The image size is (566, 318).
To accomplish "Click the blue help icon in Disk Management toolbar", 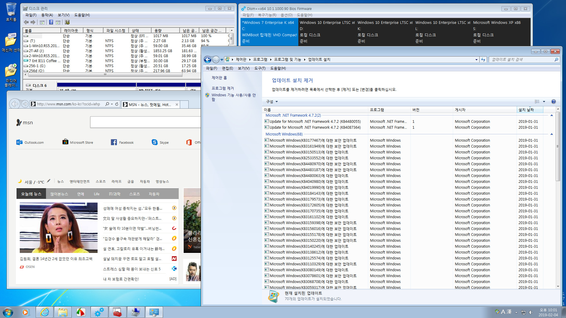I will (51, 22).
